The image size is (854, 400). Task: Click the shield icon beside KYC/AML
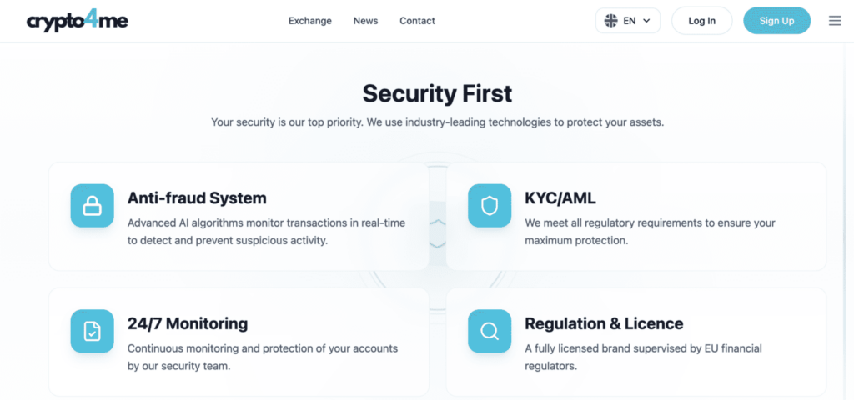tap(490, 206)
